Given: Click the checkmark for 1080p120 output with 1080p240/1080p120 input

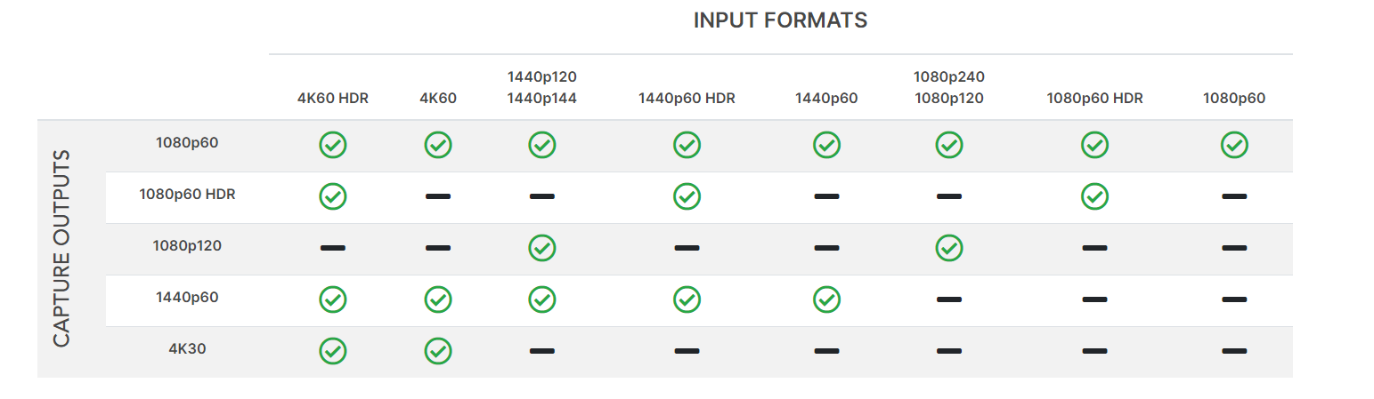Looking at the screenshot, I should (949, 248).
